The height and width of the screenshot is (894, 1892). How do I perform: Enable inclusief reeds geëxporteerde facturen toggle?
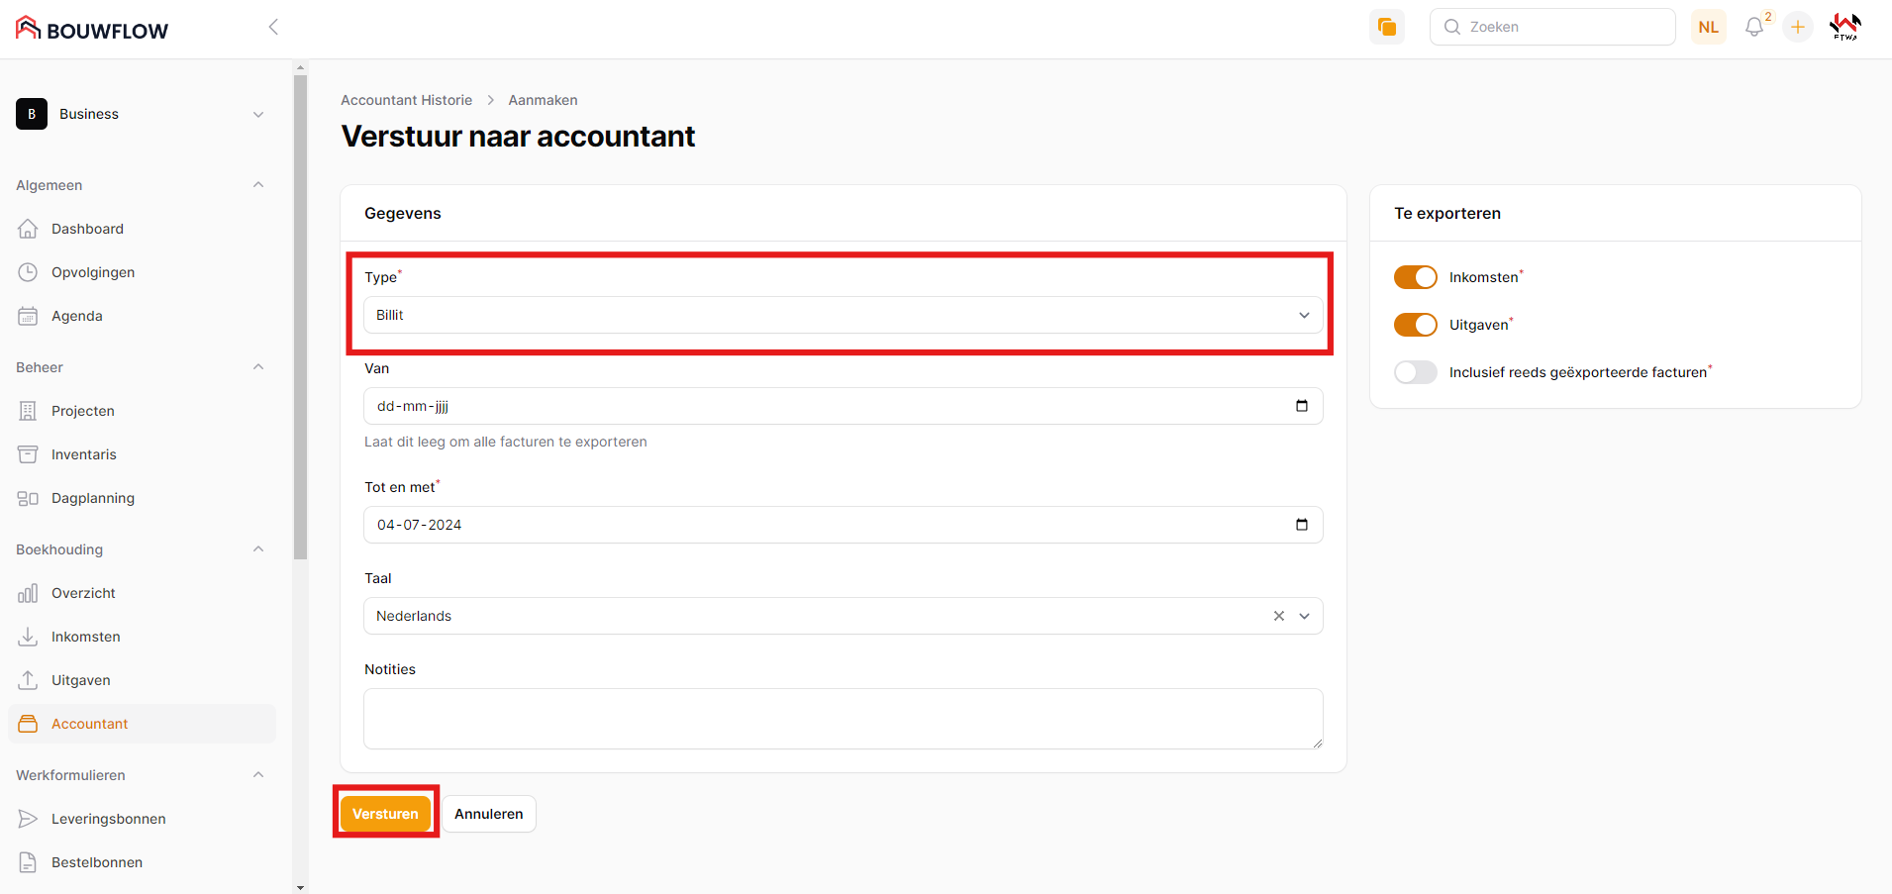pyautogui.click(x=1415, y=372)
